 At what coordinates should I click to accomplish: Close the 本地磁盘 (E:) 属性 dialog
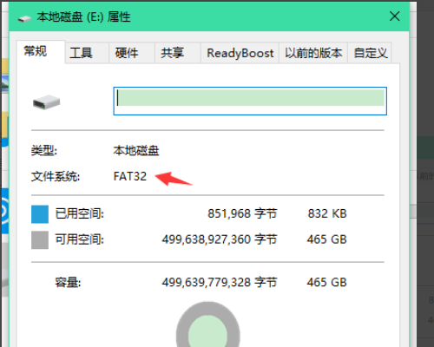click(x=394, y=16)
